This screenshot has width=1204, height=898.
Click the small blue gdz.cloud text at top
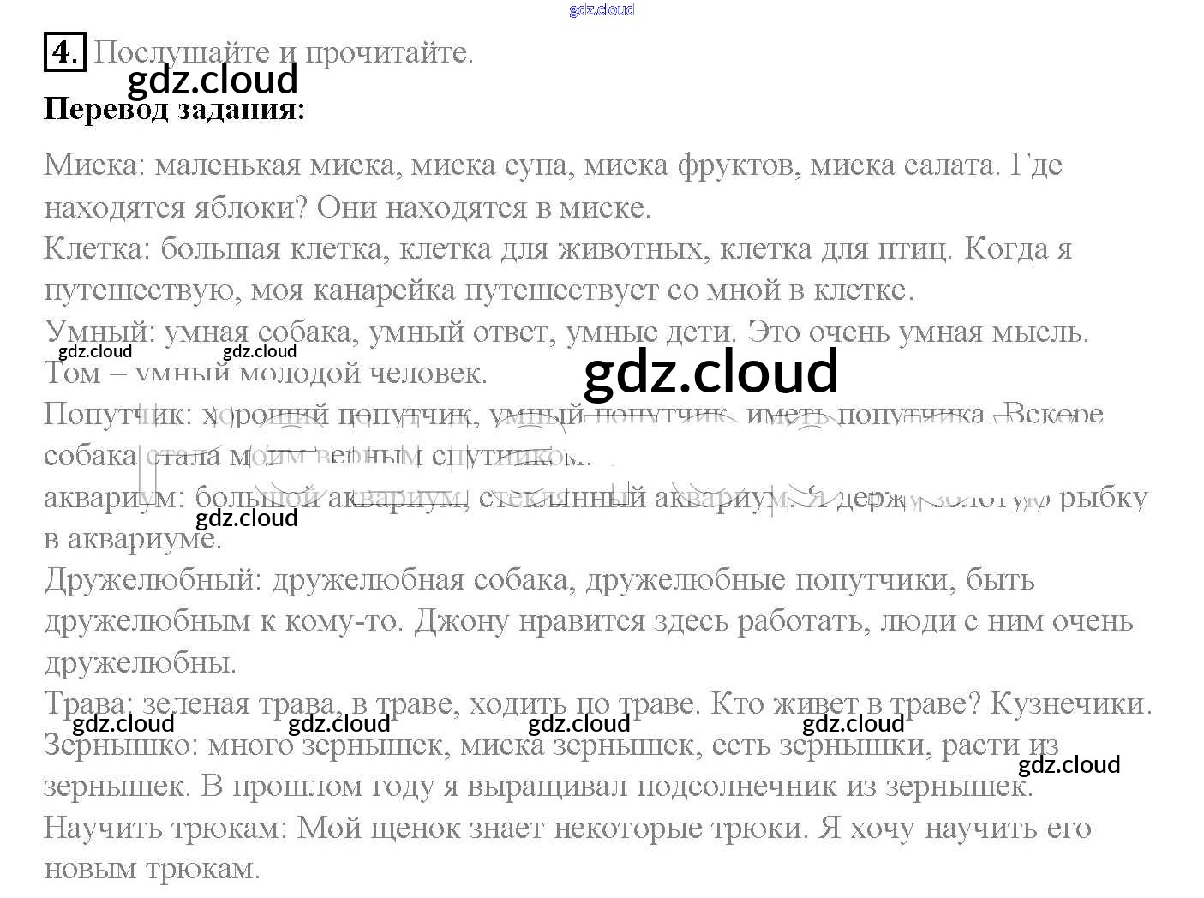[602, 9]
